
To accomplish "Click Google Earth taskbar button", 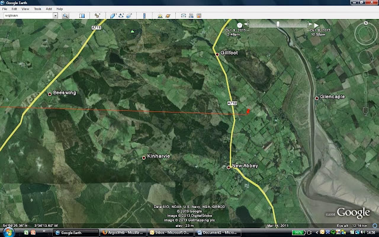I will coord(76,233).
